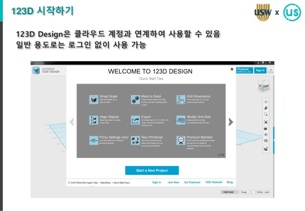
Task: Select the Orbit tool in navigation bar
Action: (266, 108)
